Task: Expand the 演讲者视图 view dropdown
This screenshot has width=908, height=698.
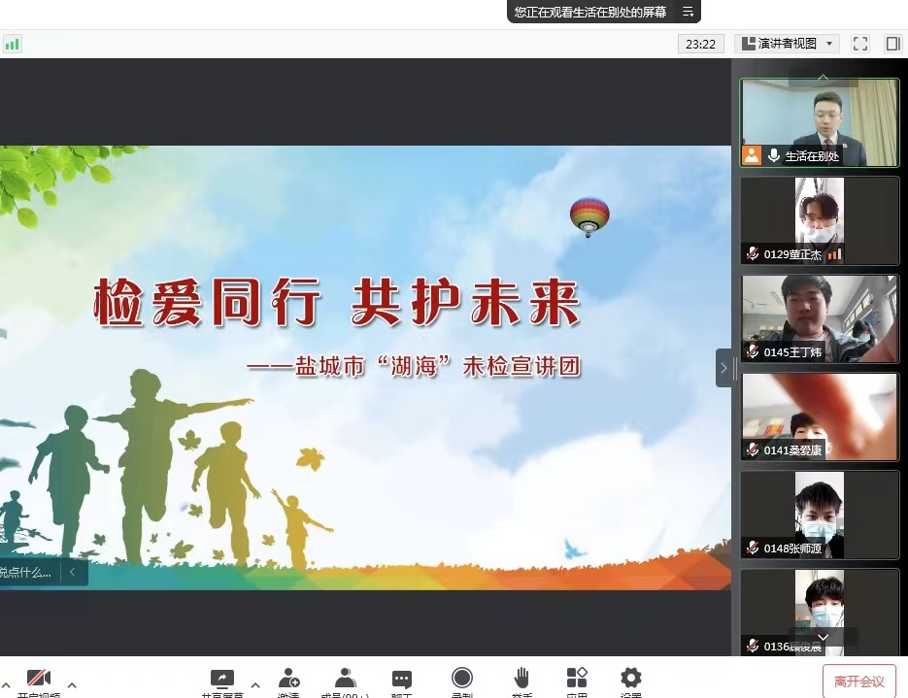Action: point(829,44)
